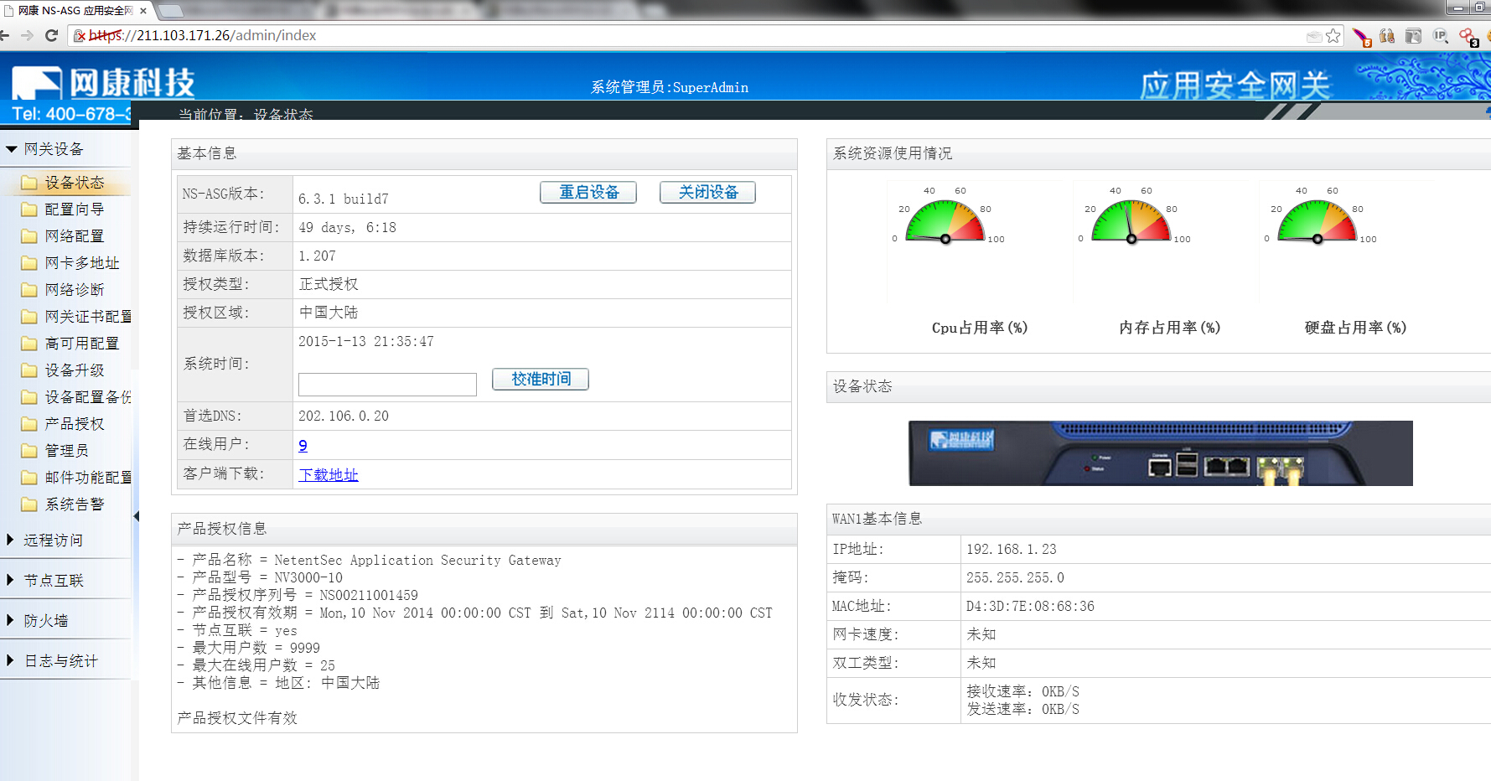Open 系统告警 sidebar entry
1491x781 pixels.
[74, 504]
